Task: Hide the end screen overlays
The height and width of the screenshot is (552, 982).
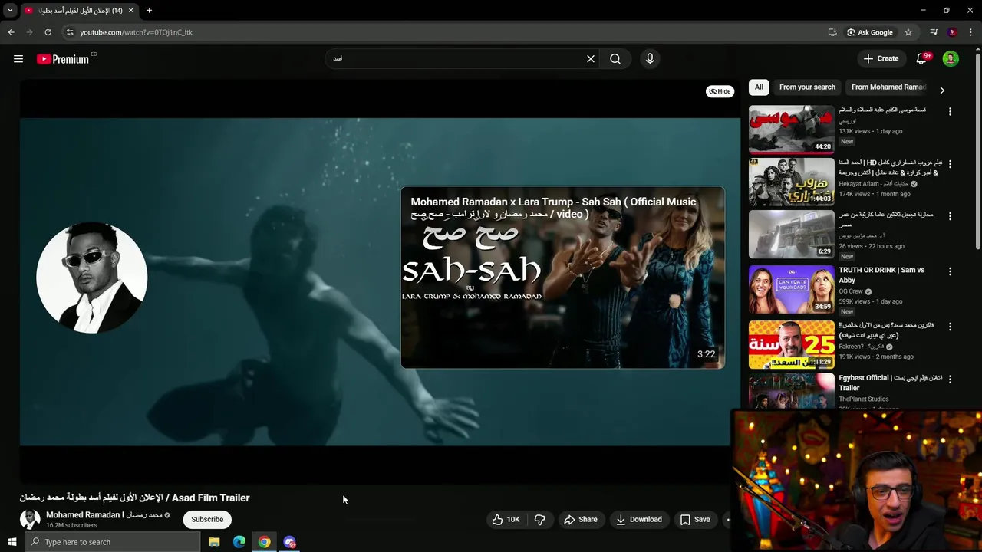Action: 720,91
